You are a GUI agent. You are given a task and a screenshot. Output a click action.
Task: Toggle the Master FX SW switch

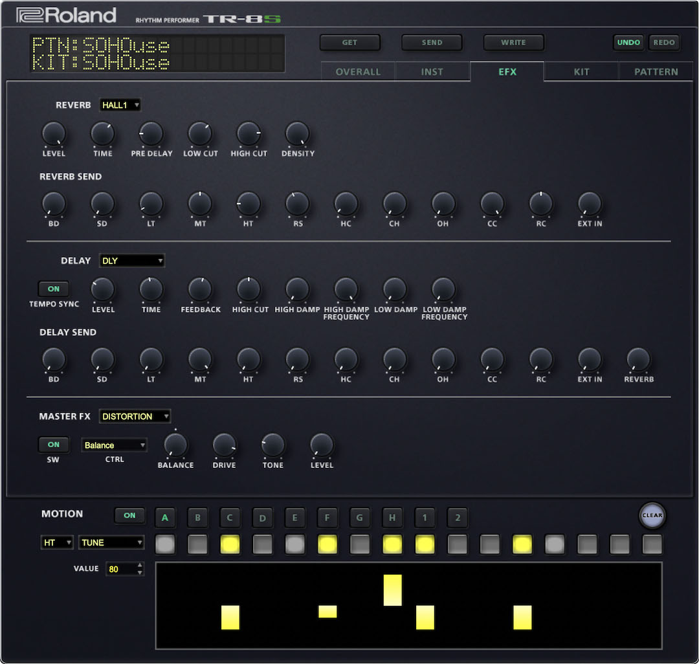(x=54, y=445)
